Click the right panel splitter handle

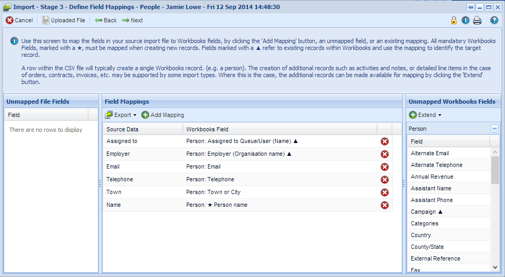(x=404, y=183)
